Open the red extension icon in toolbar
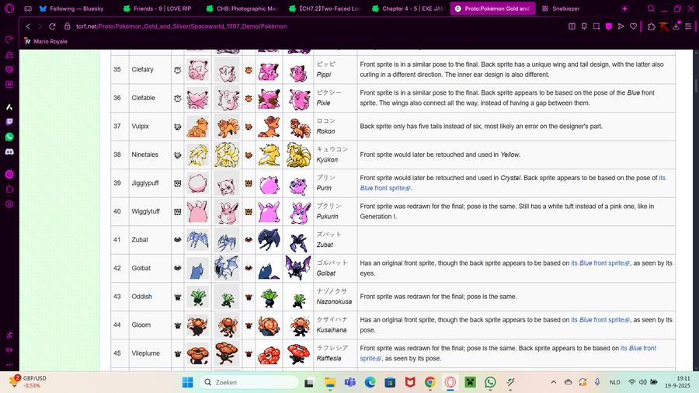 pyautogui.click(x=664, y=26)
